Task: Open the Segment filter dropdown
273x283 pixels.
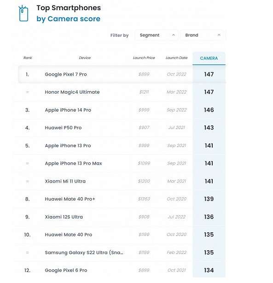Action: 157,35
